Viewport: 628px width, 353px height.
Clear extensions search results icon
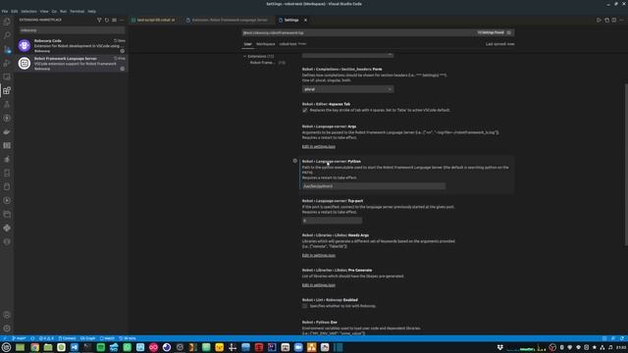[x=115, y=20]
